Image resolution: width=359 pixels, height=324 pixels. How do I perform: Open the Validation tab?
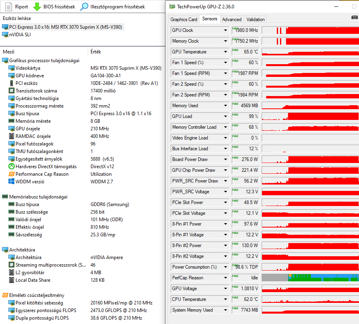(x=256, y=20)
